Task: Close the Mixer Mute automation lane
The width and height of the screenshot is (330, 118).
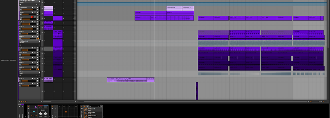Action: [39, 76]
